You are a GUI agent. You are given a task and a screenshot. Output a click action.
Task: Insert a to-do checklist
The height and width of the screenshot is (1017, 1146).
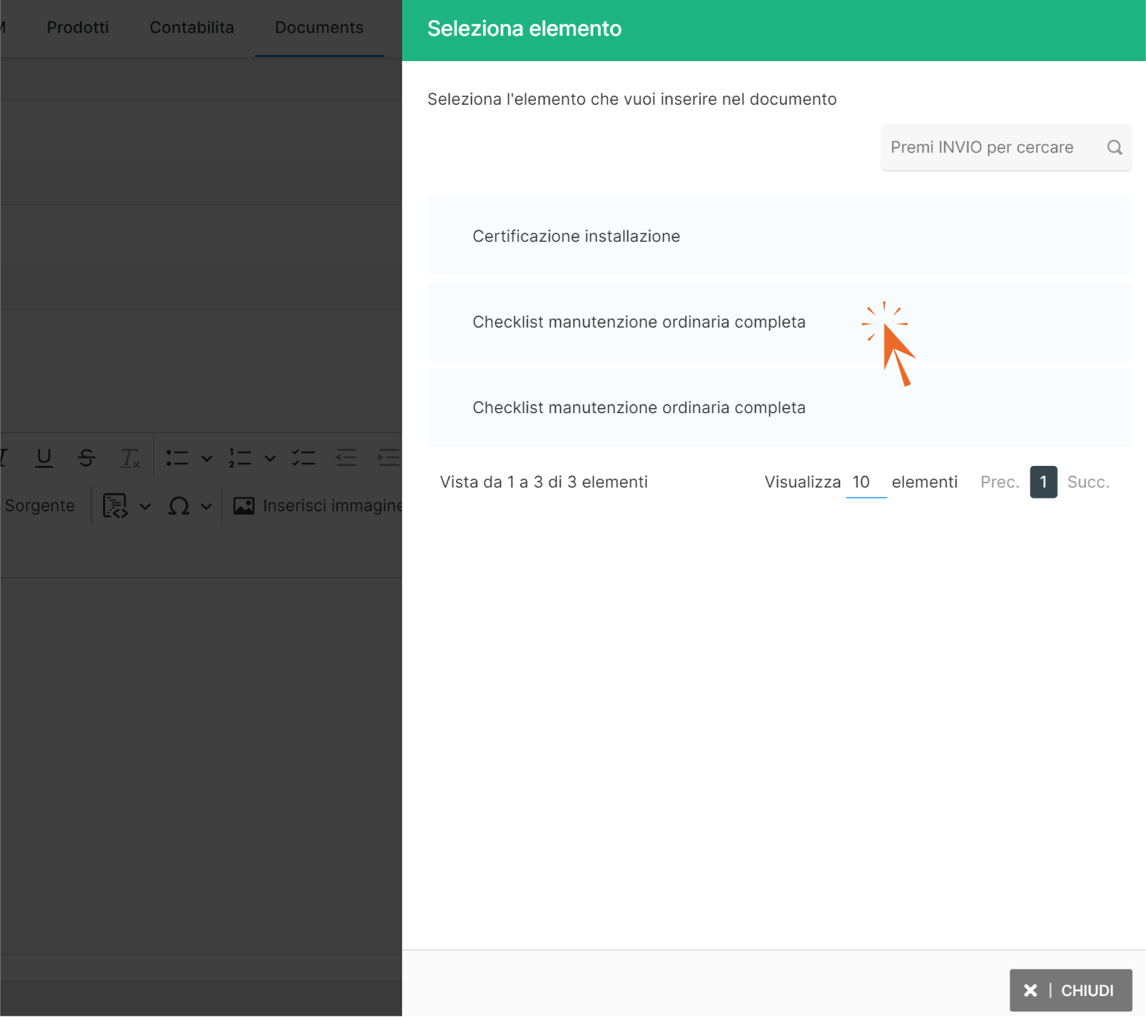tap(303, 458)
